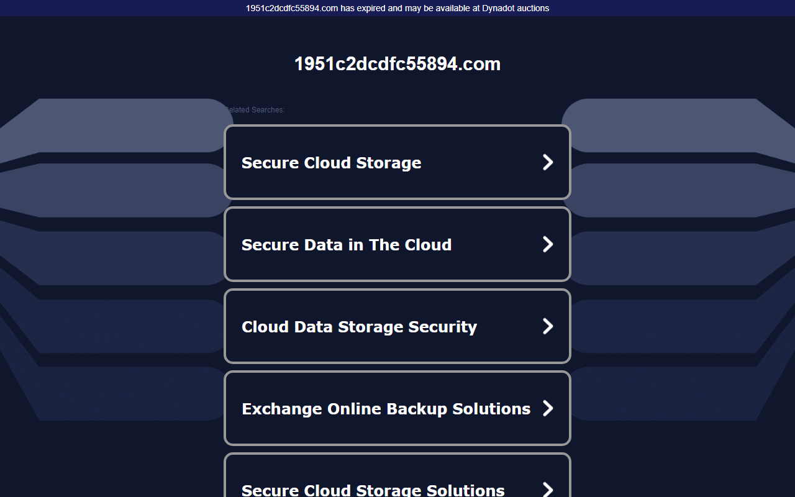The height and width of the screenshot is (497, 795).
Task: Click the chevron arrow on Secure Data in The Cloud
Action: tap(548, 244)
